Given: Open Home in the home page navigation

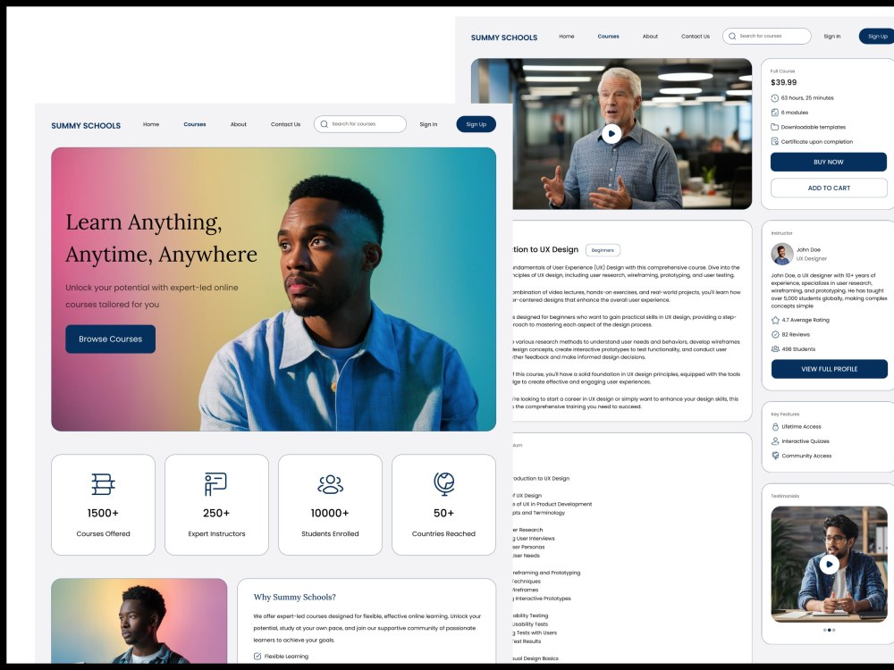Looking at the screenshot, I should pyautogui.click(x=151, y=124).
